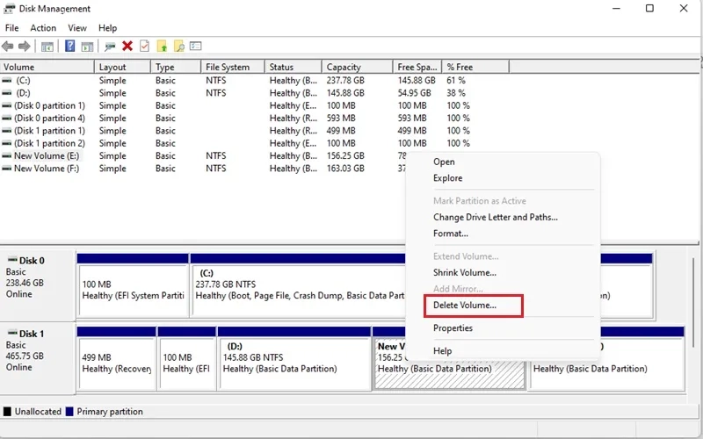Click the drive icon beside Disk 0 partition 4

click(x=7, y=118)
